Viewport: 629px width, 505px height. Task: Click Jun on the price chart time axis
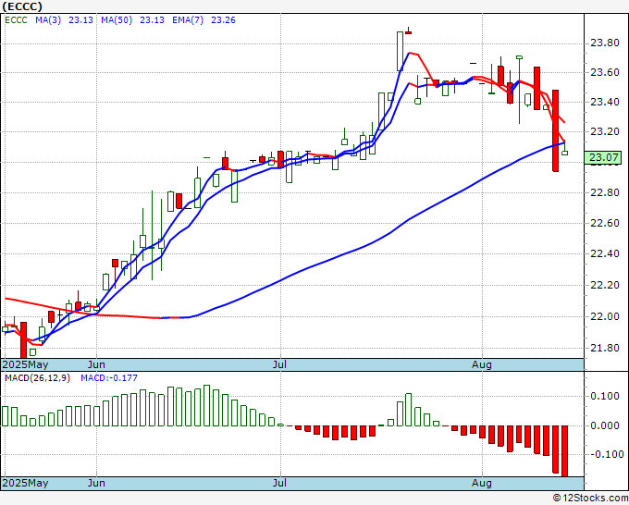(96, 364)
